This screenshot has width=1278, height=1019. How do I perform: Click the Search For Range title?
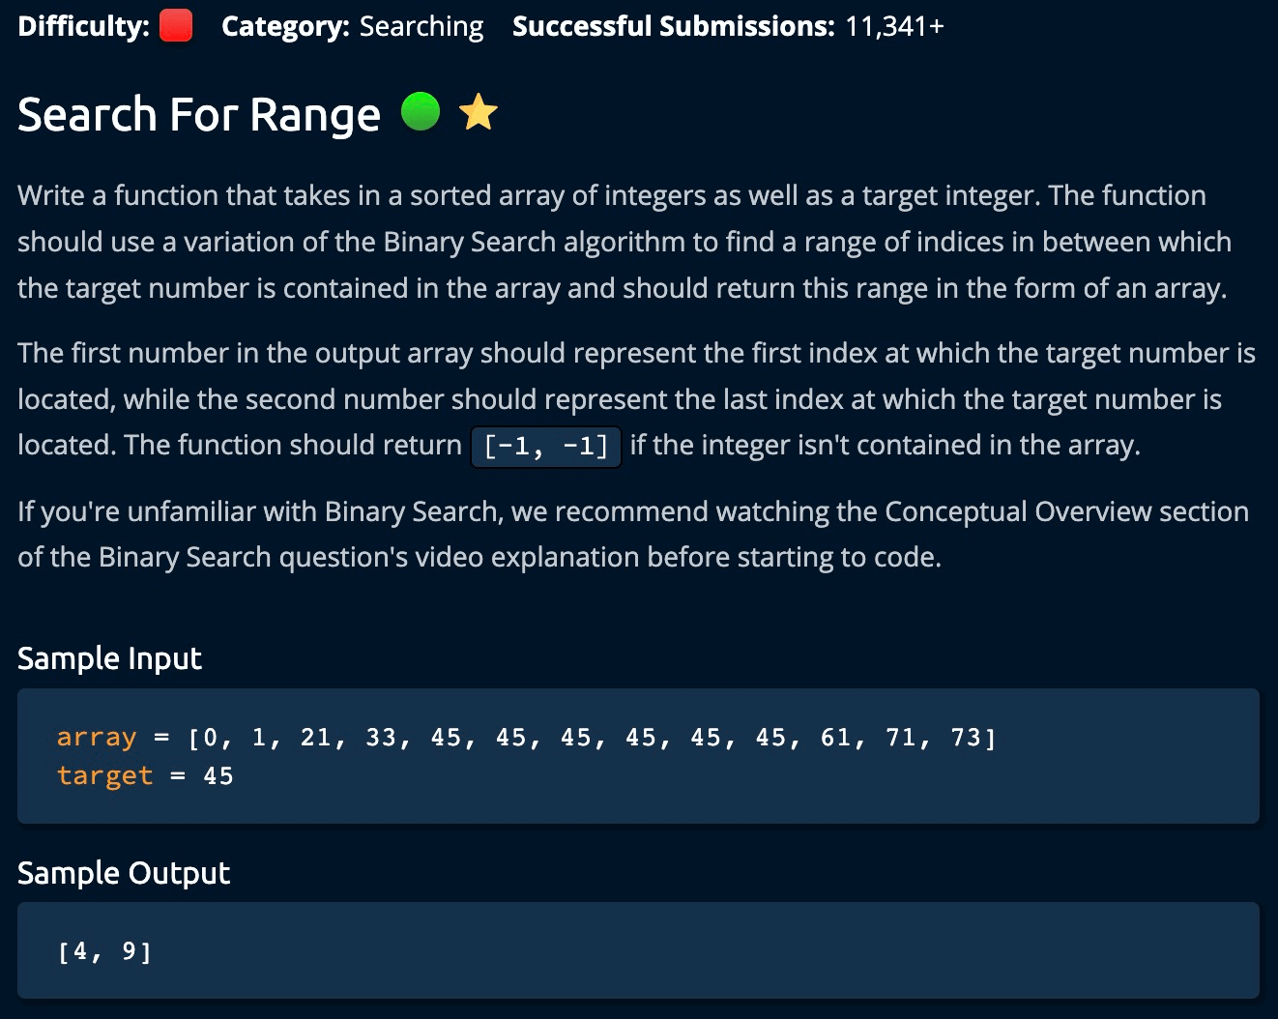pos(199,114)
